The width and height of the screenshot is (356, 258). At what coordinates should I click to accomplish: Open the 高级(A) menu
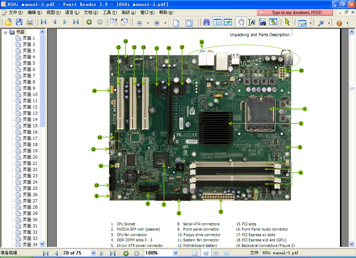pyautogui.click(x=129, y=13)
